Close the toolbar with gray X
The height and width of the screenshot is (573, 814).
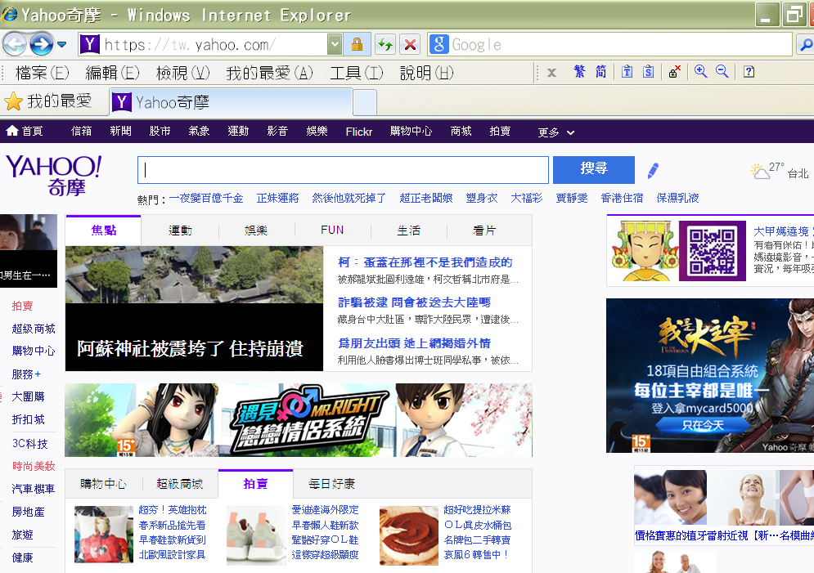click(552, 73)
